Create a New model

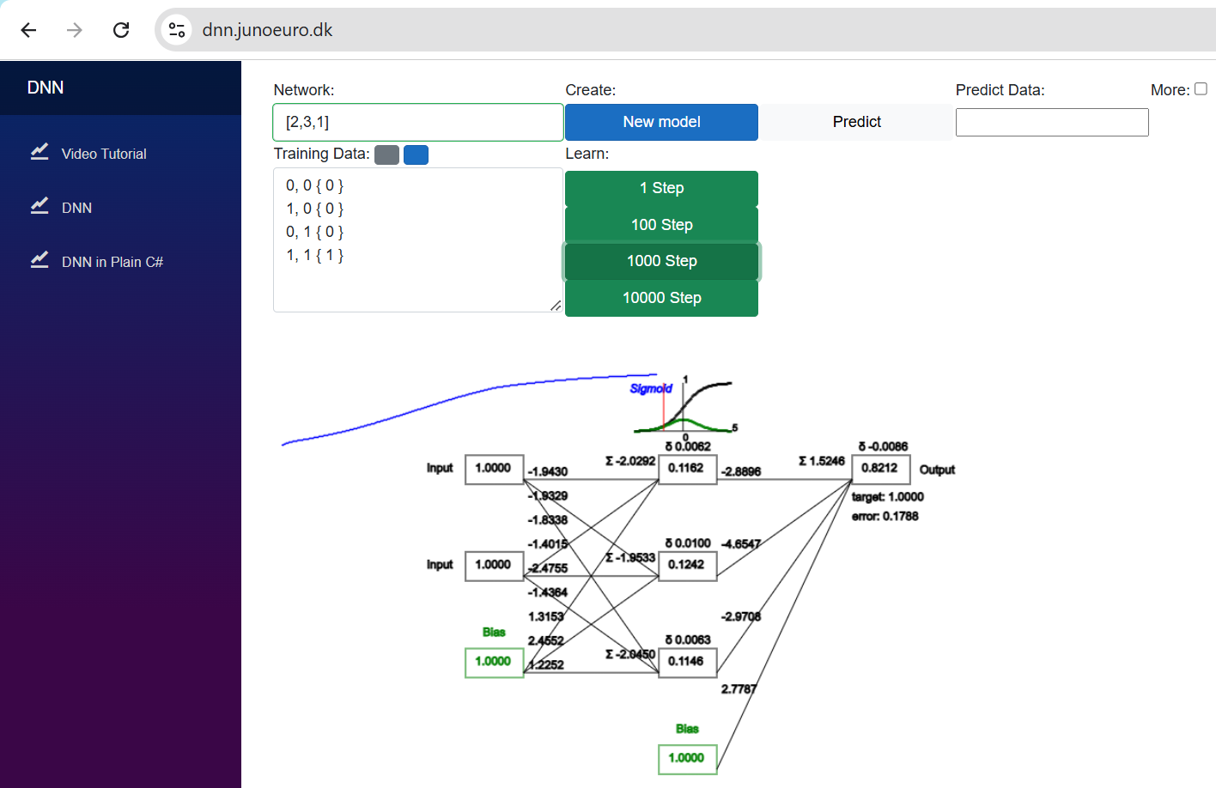click(661, 122)
